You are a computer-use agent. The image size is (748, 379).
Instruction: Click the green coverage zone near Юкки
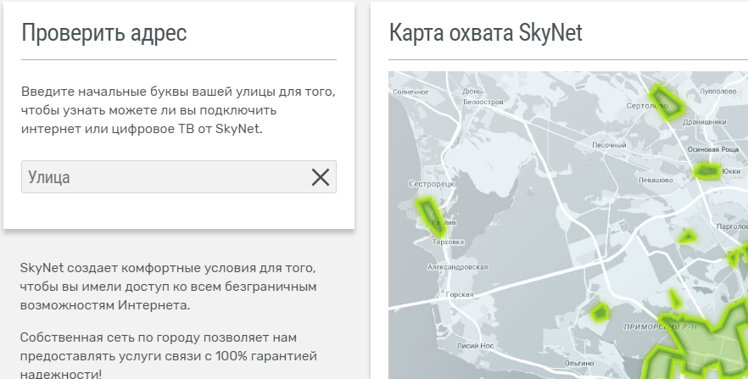[x=706, y=172]
